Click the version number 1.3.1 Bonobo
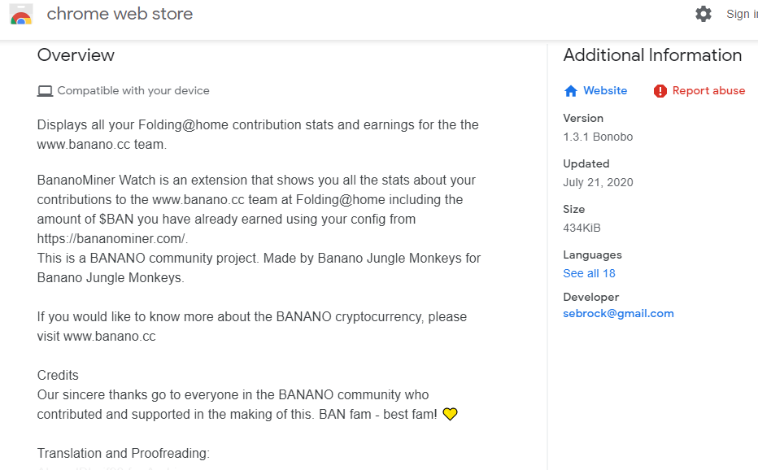 tap(598, 137)
